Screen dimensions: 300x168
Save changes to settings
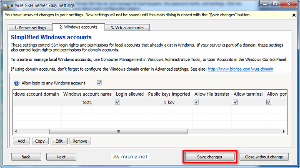point(210,157)
